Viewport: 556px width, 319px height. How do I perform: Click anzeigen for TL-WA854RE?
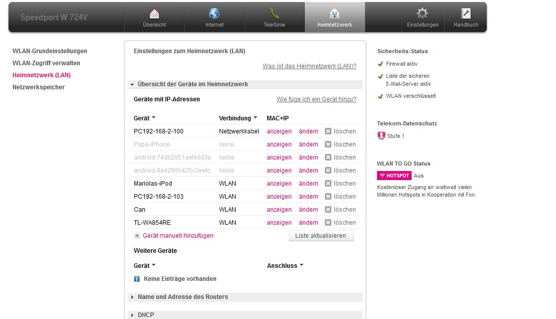[279, 223]
